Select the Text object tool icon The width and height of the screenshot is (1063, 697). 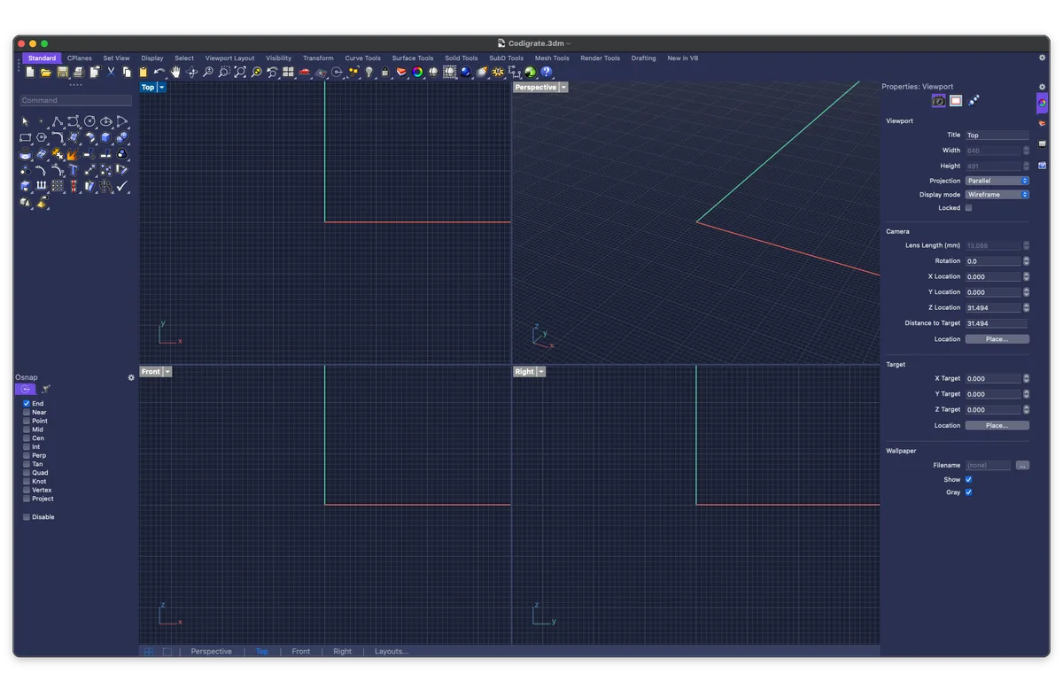[74, 170]
